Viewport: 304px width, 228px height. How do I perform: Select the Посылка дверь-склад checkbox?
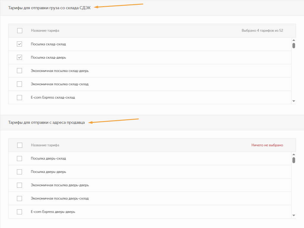click(x=20, y=158)
